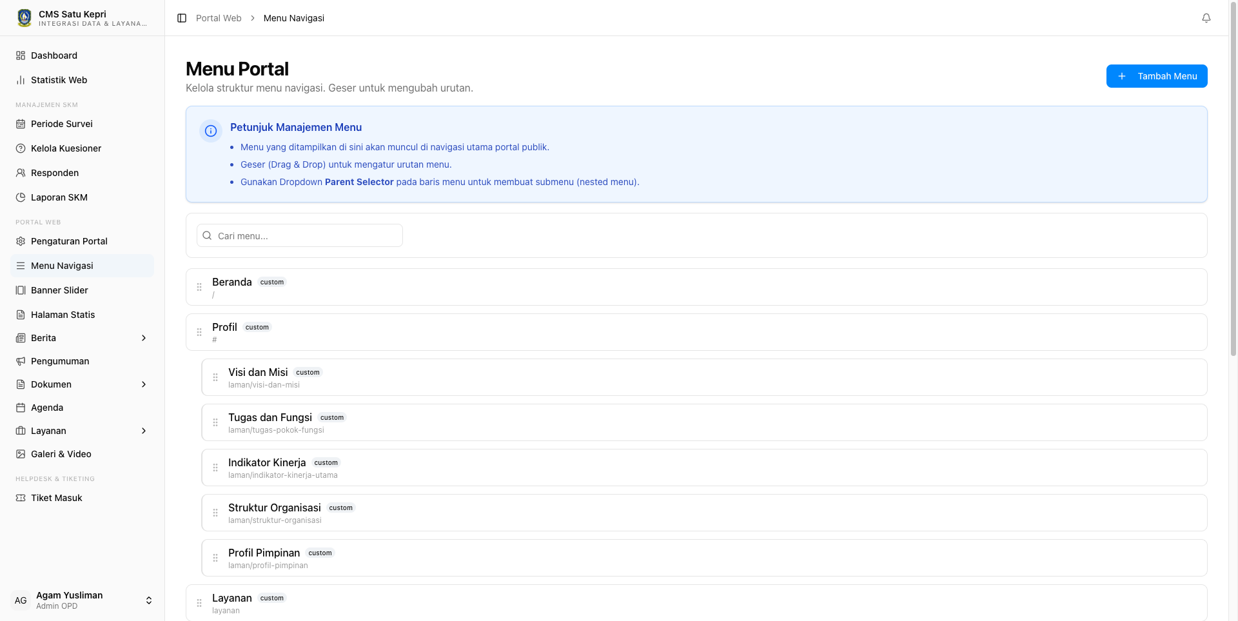Open the notifications bell

(x=1206, y=18)
